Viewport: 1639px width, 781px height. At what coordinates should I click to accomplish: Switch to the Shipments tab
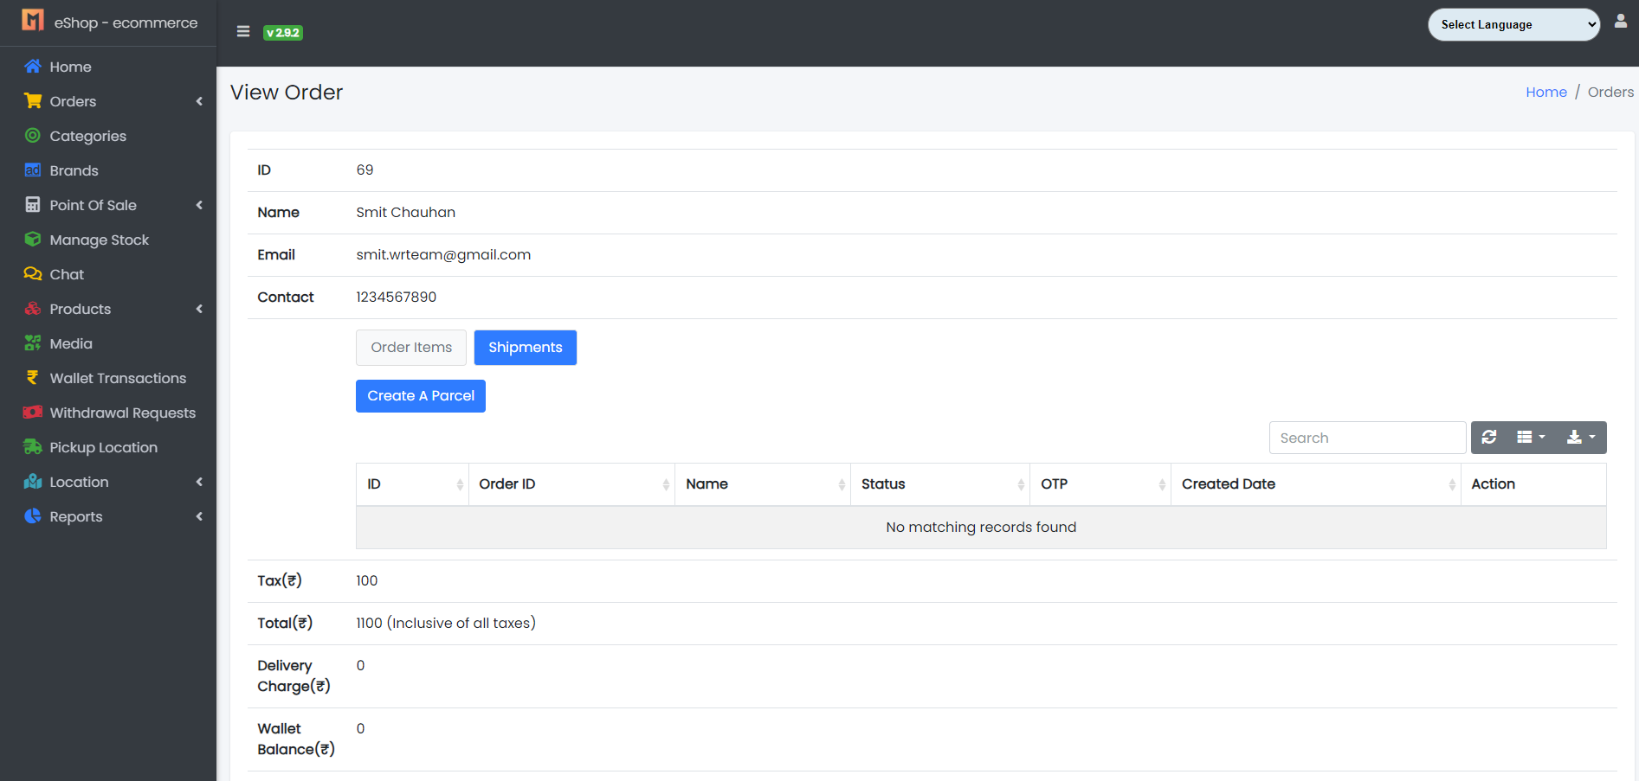tap(525, 348)
